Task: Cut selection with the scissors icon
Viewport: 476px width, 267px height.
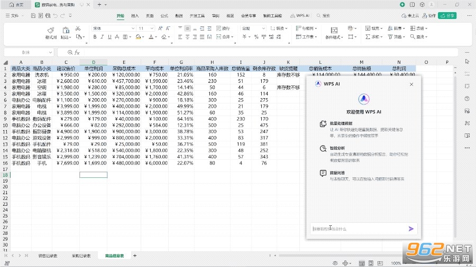Action: click(x=78, y=28)
